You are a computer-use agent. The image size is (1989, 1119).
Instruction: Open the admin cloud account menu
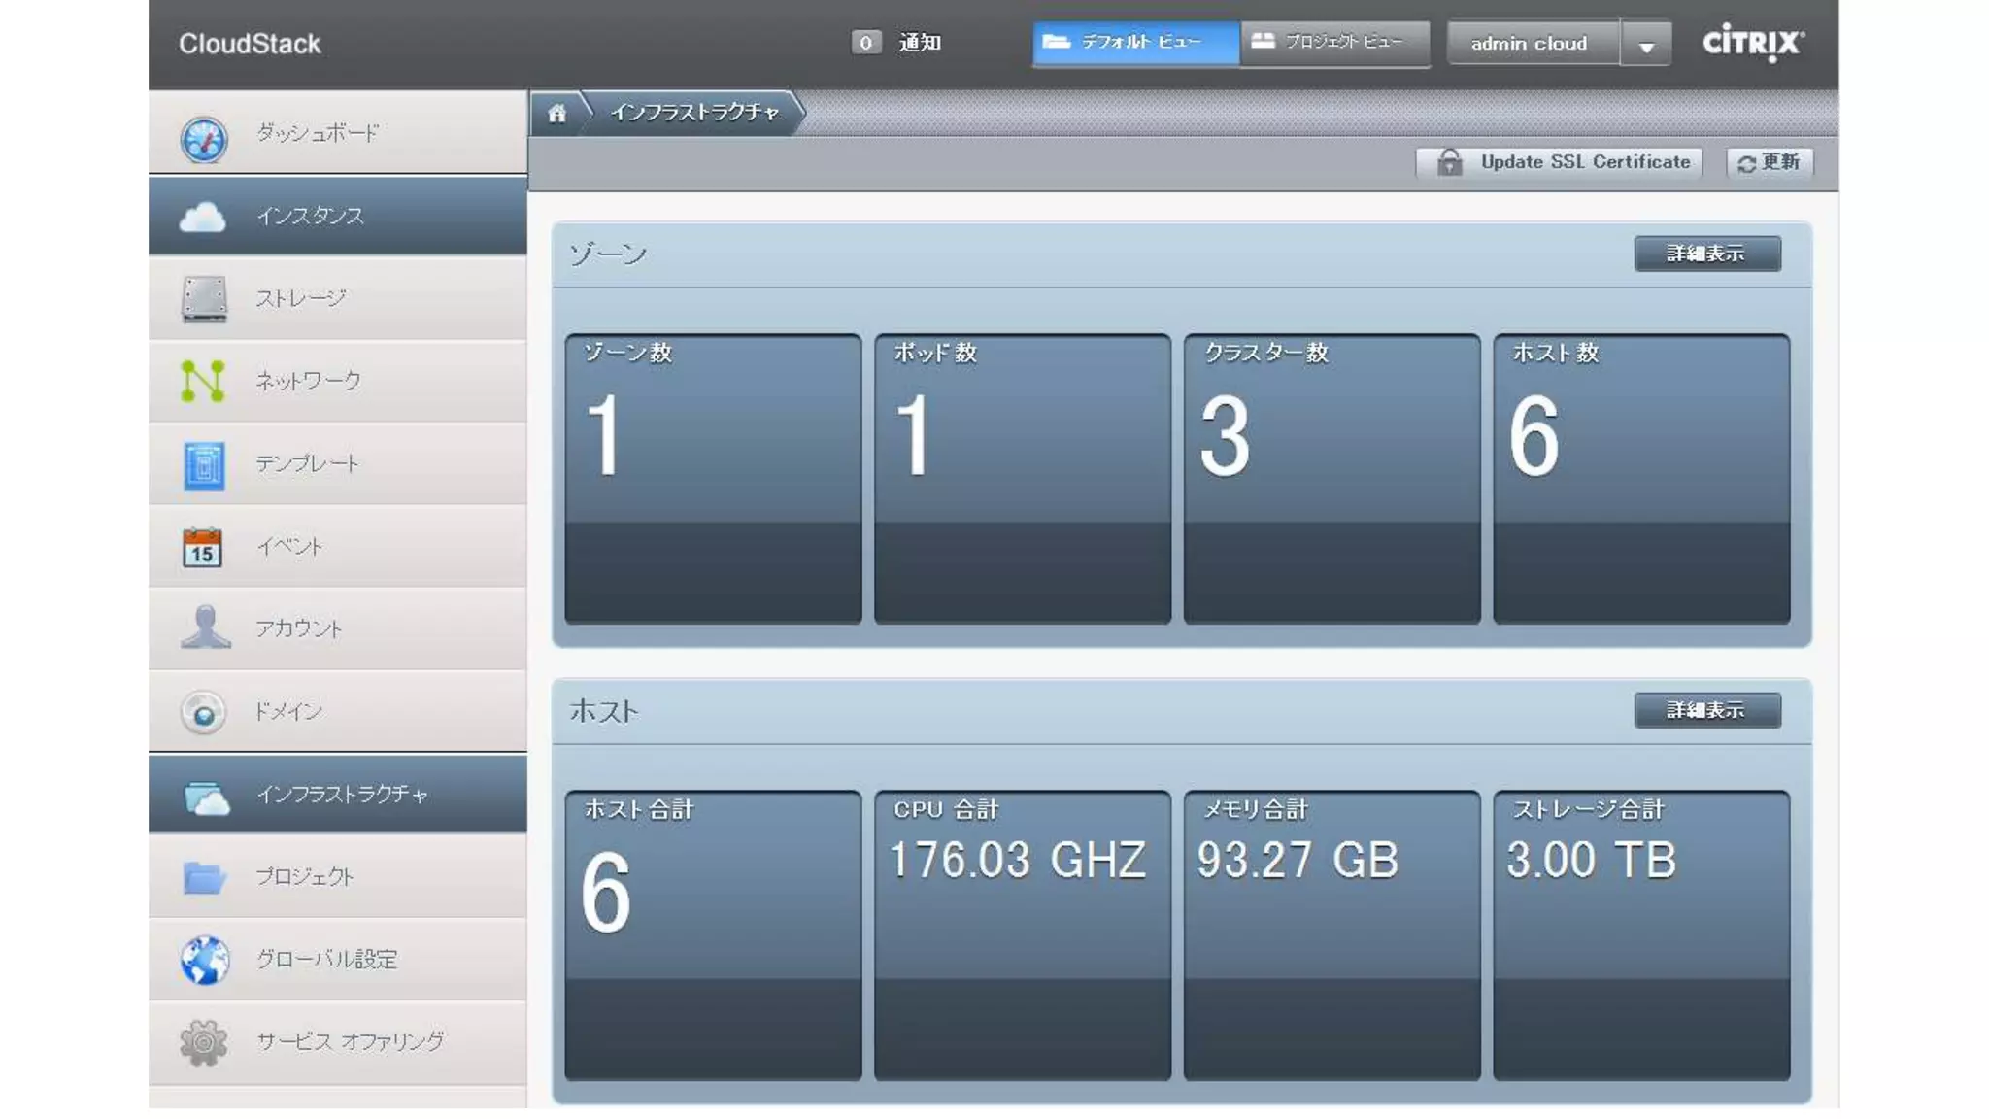pos(1531,44)
